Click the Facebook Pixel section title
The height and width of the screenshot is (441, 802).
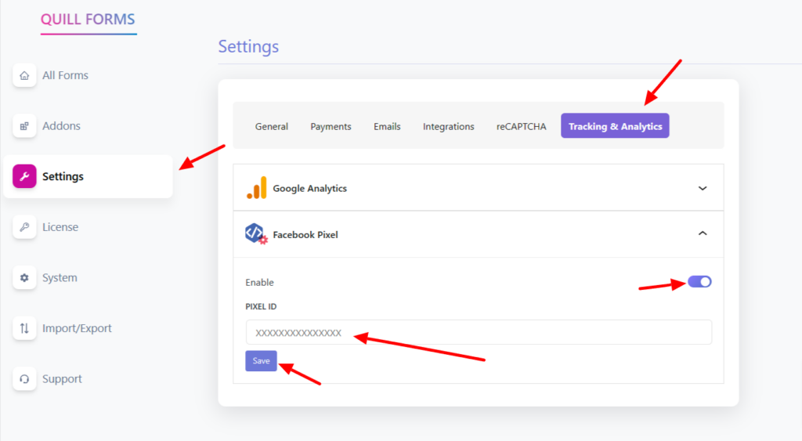coord(305,235)
